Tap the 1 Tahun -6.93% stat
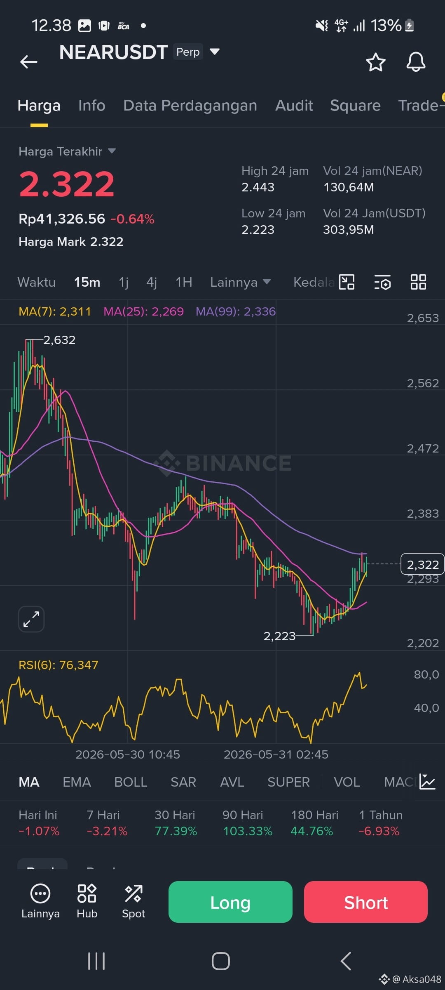445x990 pixels. pyautogui.click(x=381, y=823)
